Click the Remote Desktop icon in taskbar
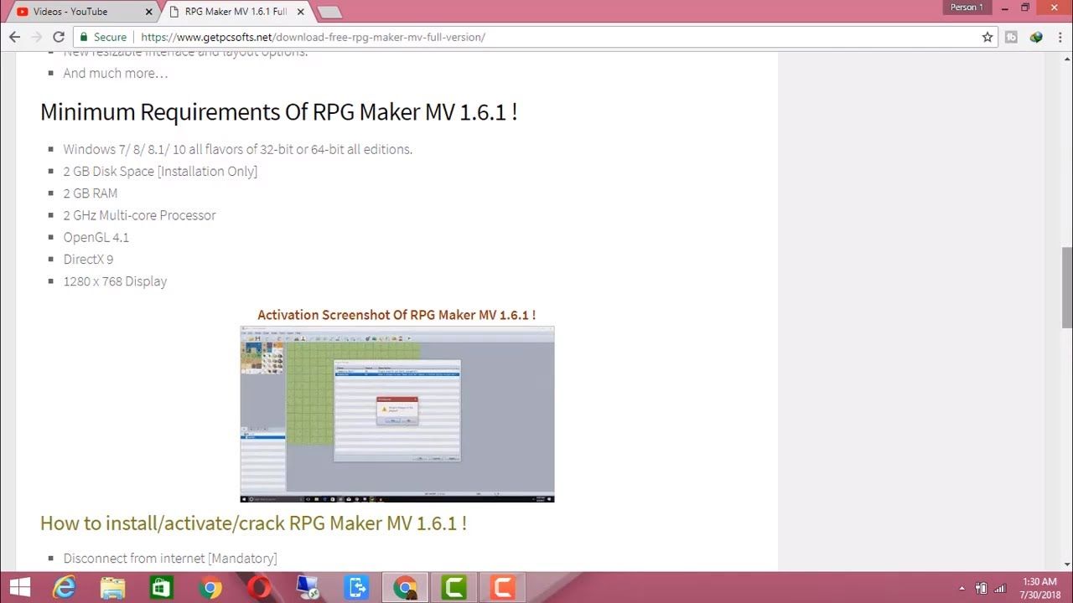Image resolution: width=1073 pixels, height=603 pixels. tap(306, 586)
